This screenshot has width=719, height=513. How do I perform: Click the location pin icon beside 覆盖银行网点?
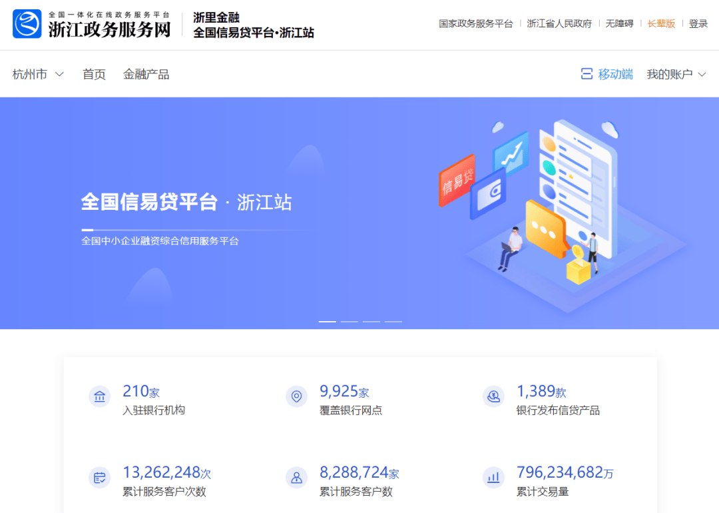click(x=297, y=396)
